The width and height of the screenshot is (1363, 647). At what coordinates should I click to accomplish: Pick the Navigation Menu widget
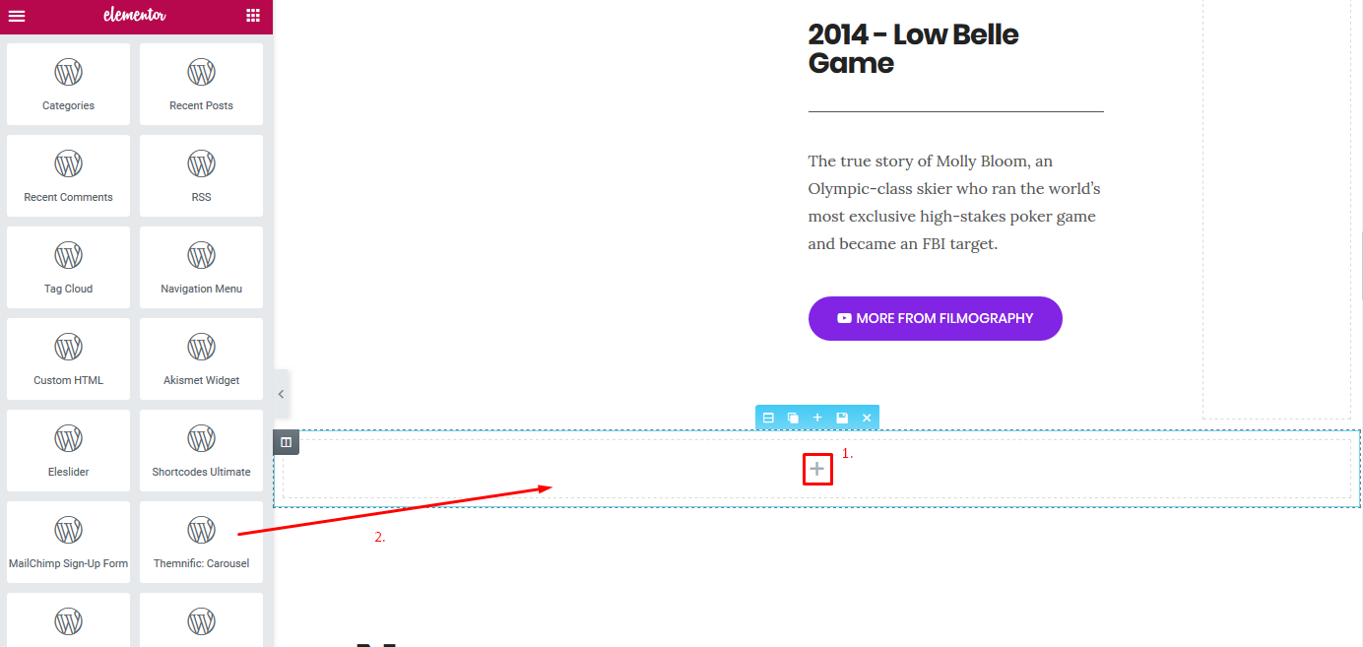click(201, 267)
